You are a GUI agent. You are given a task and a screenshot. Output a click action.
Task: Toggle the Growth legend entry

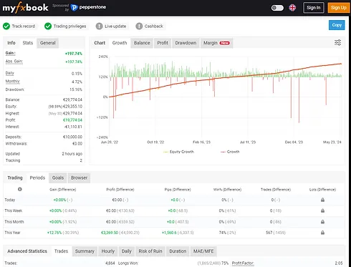click(x=230, y=152)
